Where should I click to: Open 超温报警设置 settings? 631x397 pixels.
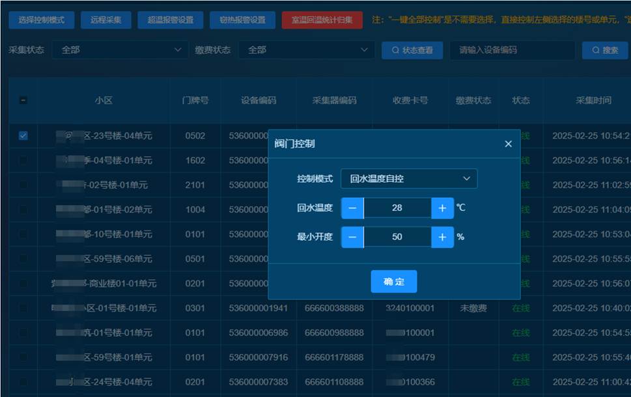(x=171, y=20)
